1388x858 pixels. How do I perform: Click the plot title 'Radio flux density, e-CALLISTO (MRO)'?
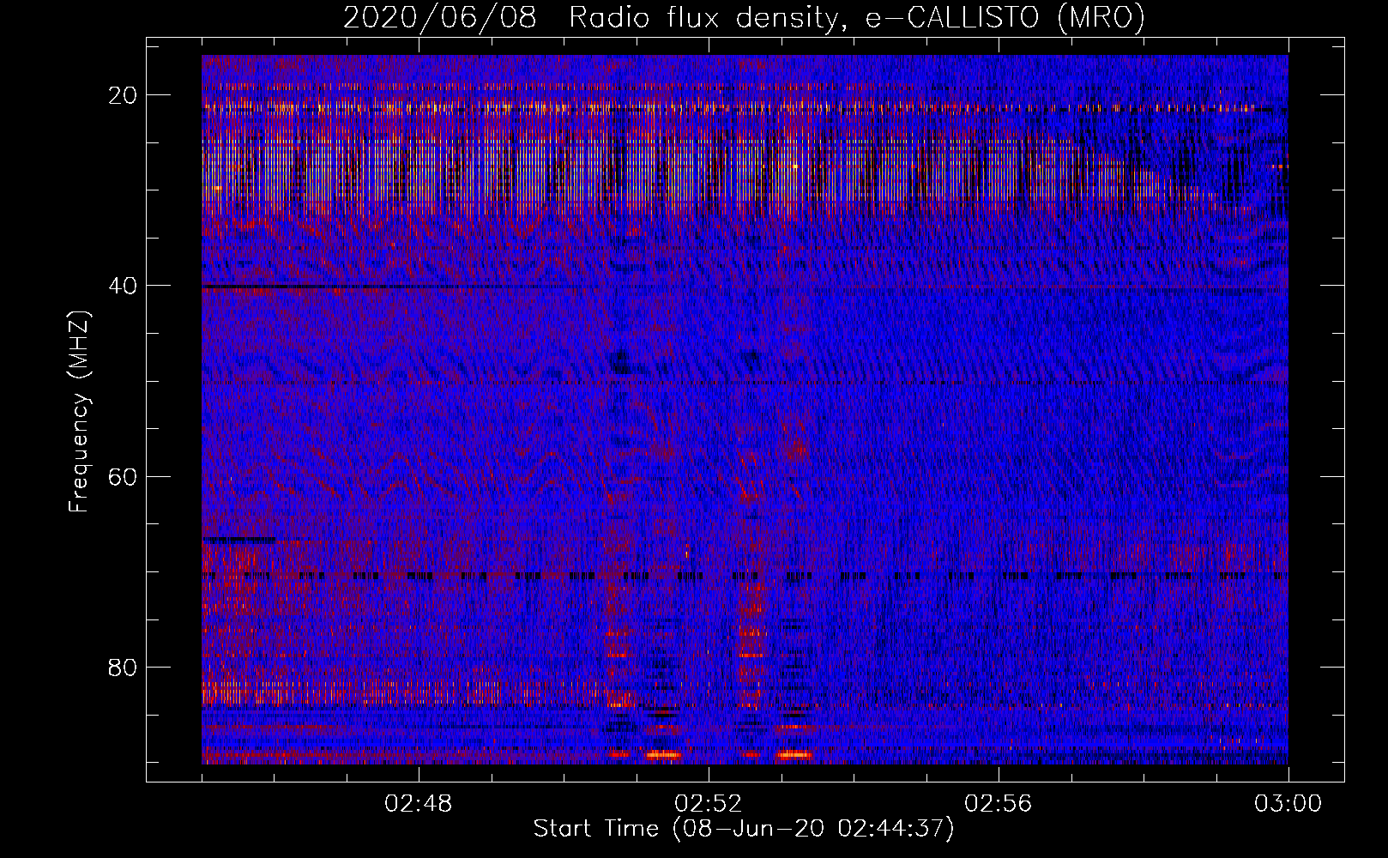click(x=857, y=17)
